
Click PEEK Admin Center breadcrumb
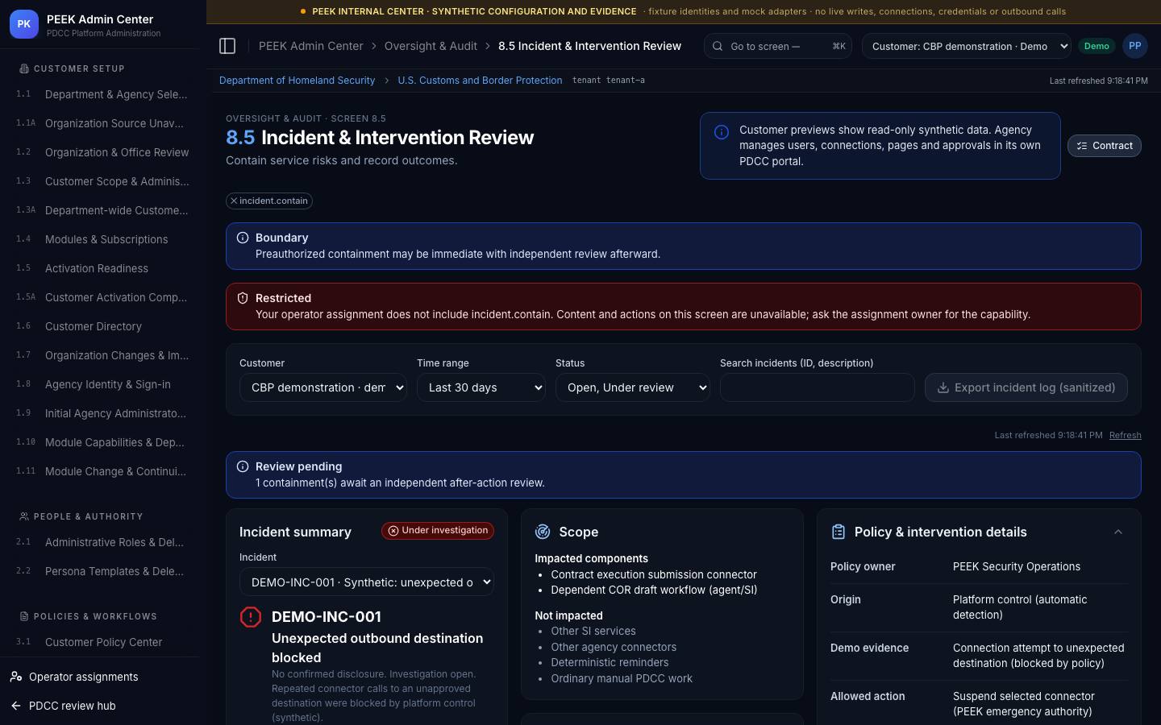(x=310, y=46)
